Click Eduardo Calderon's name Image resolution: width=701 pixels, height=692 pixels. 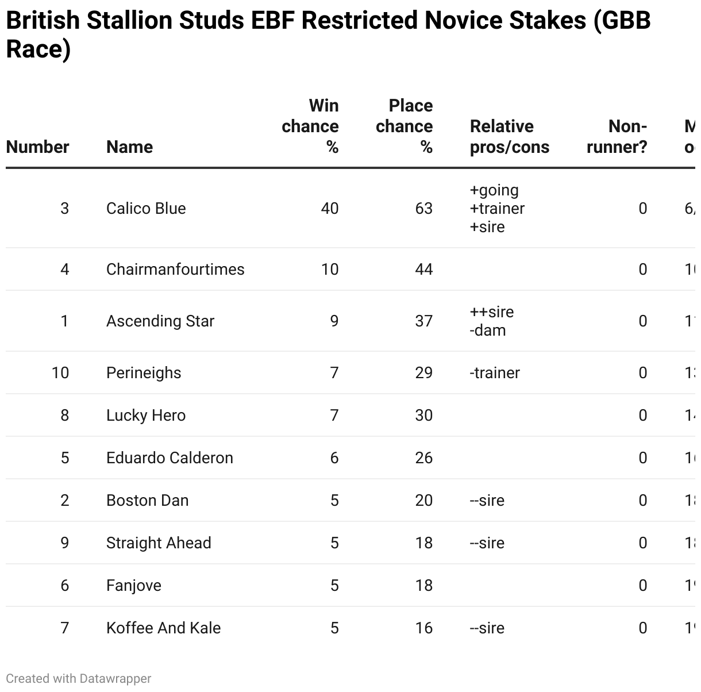pos(170,458)
